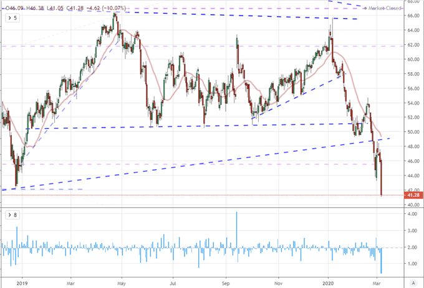Click the 64.00 price axis label
424x288 pixels.
pos(413,30)
